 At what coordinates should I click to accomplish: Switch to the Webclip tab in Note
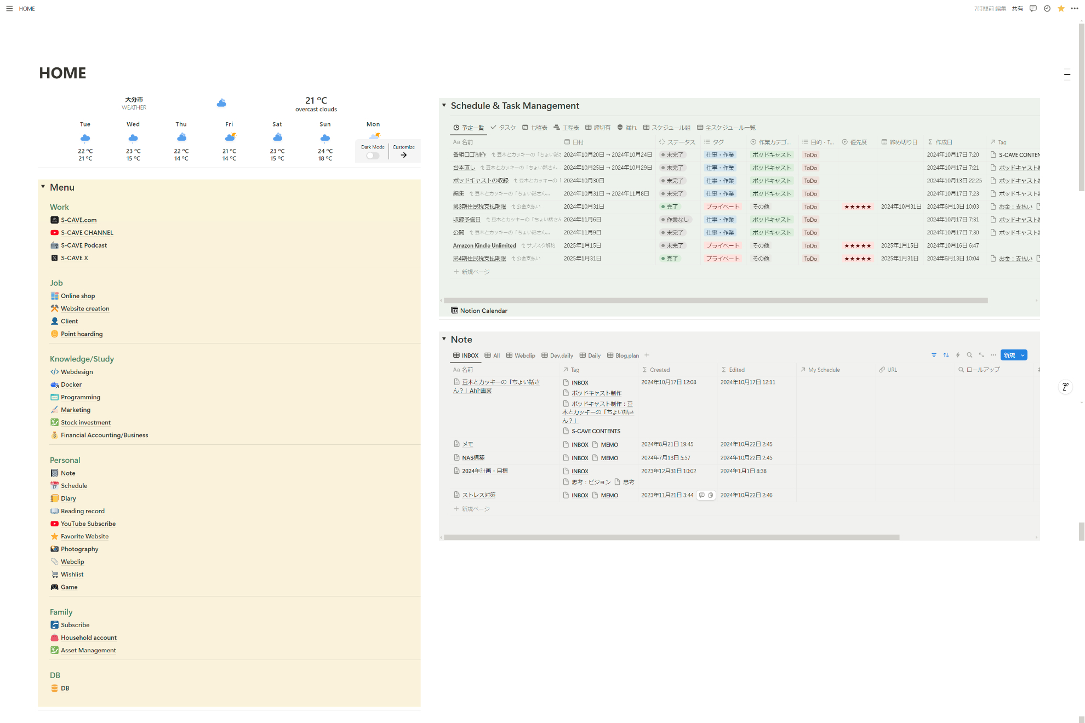point(521,355)
